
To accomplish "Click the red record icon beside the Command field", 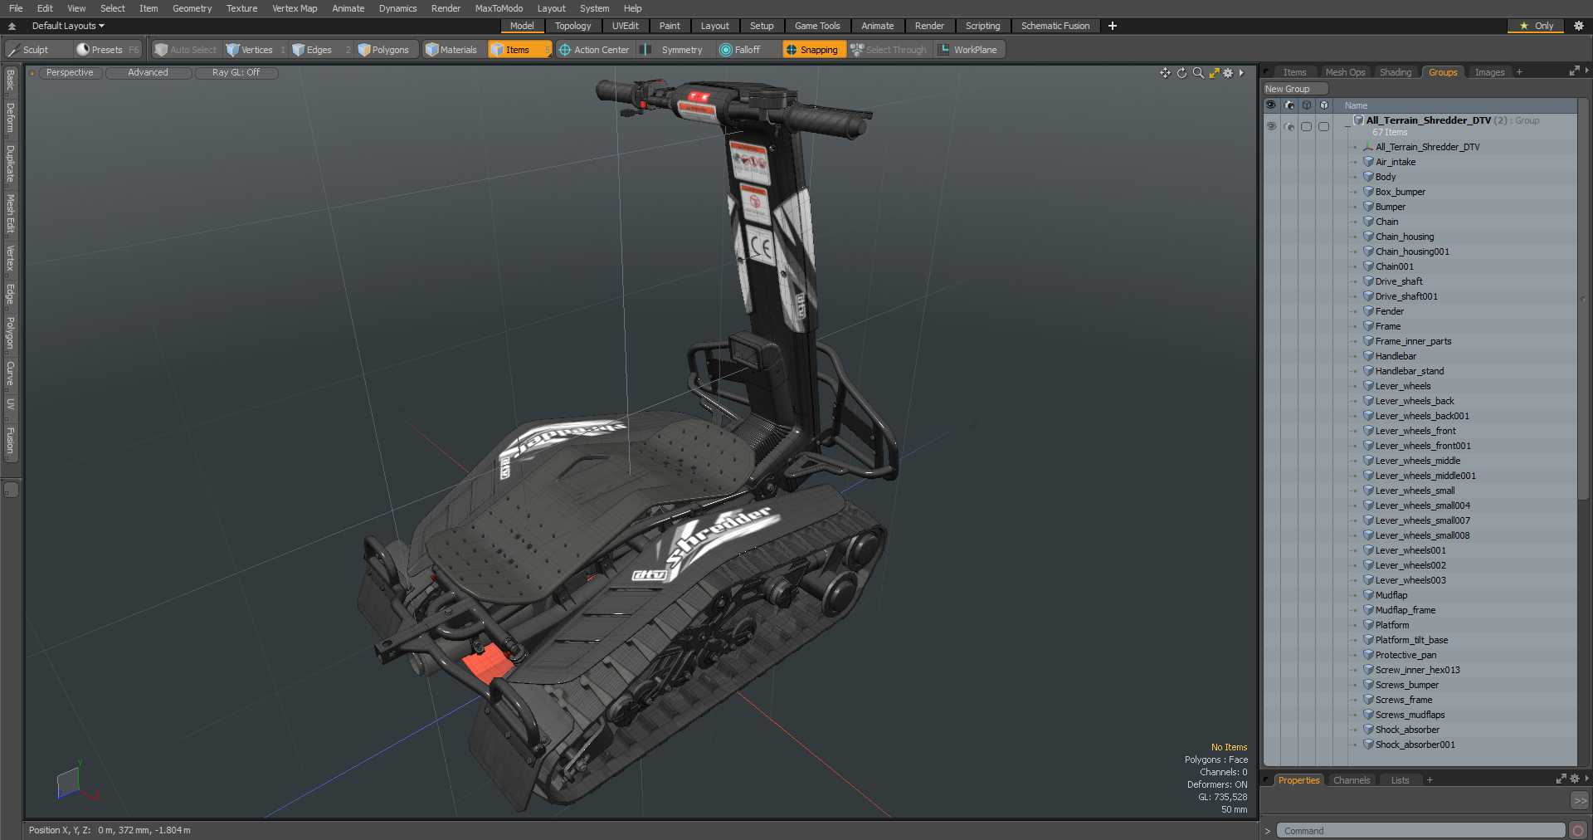I will [x=1578, y=830].
